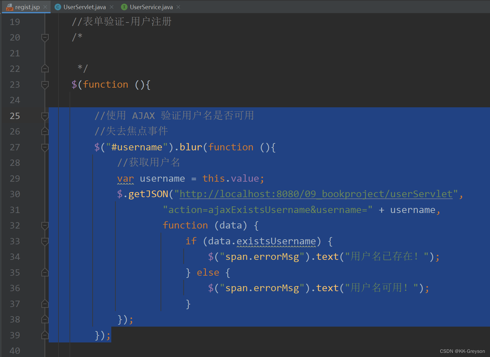Screen dimensions: 490x357
Task: Fold the comment end marker at line 26
Action: click(x=45, y=131)
